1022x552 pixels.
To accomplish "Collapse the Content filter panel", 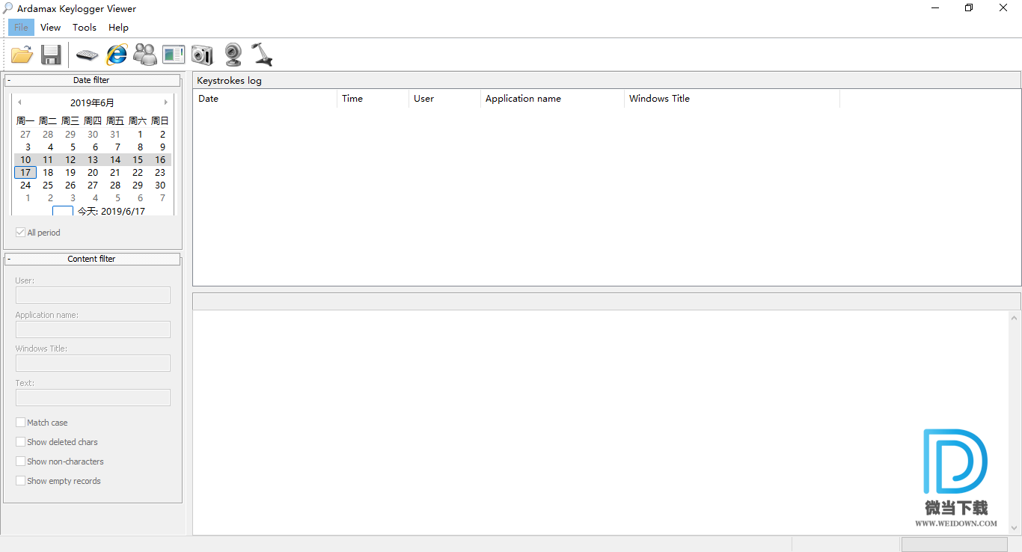I will (9, 259).
